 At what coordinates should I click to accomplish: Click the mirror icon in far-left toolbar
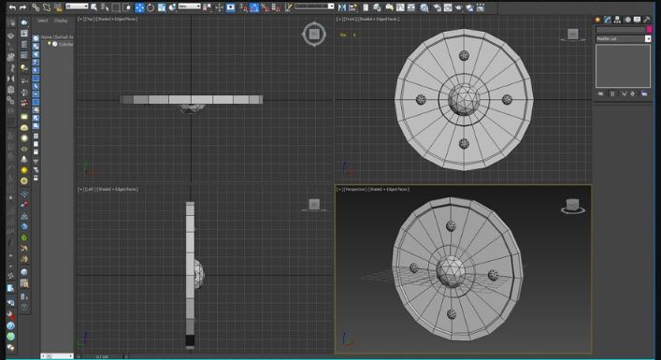point(10,79)
